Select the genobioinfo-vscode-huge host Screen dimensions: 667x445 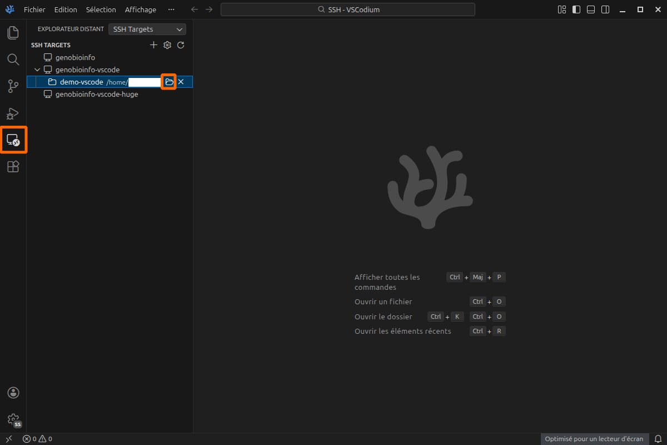click(110, 94)
